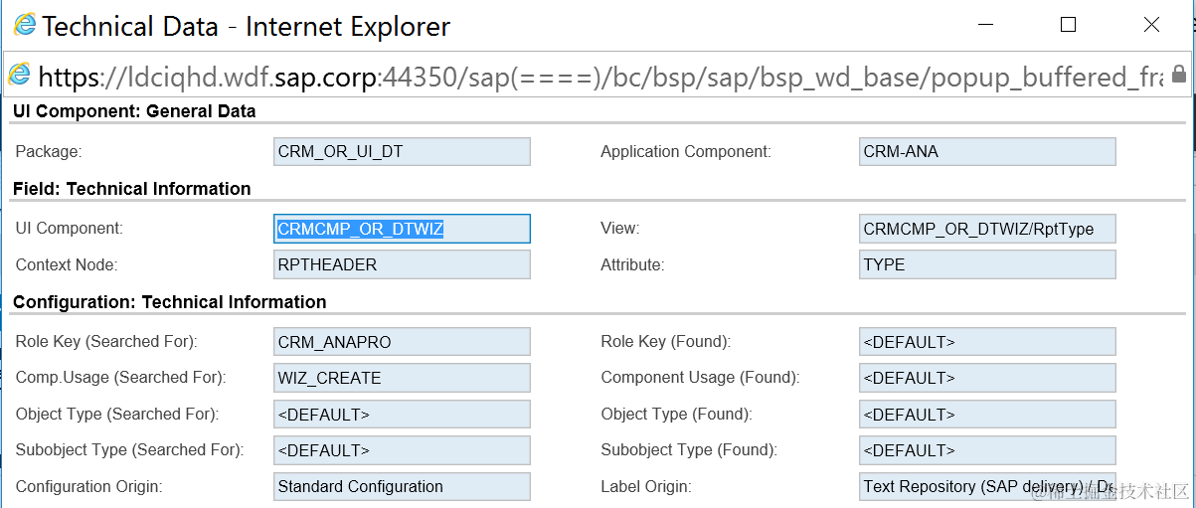1196x508 pixels.
Task: Click Configuration Origin field Standard Configuration
Action: pyautogui.click(x=402, y=486)
